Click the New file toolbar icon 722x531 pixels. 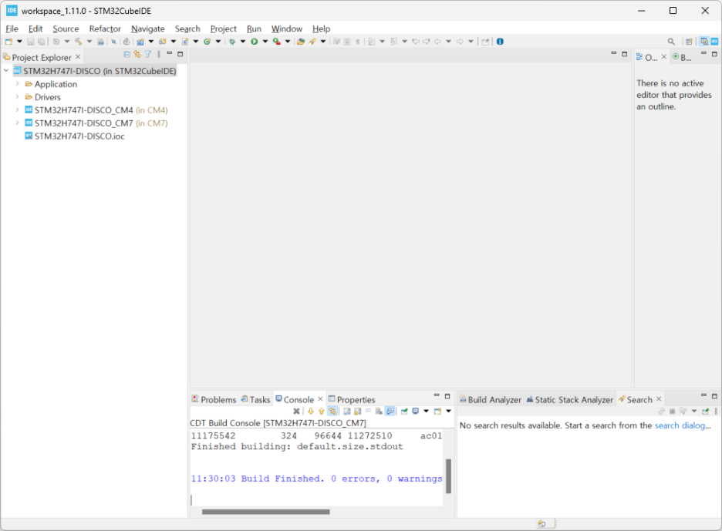point(8,42)
